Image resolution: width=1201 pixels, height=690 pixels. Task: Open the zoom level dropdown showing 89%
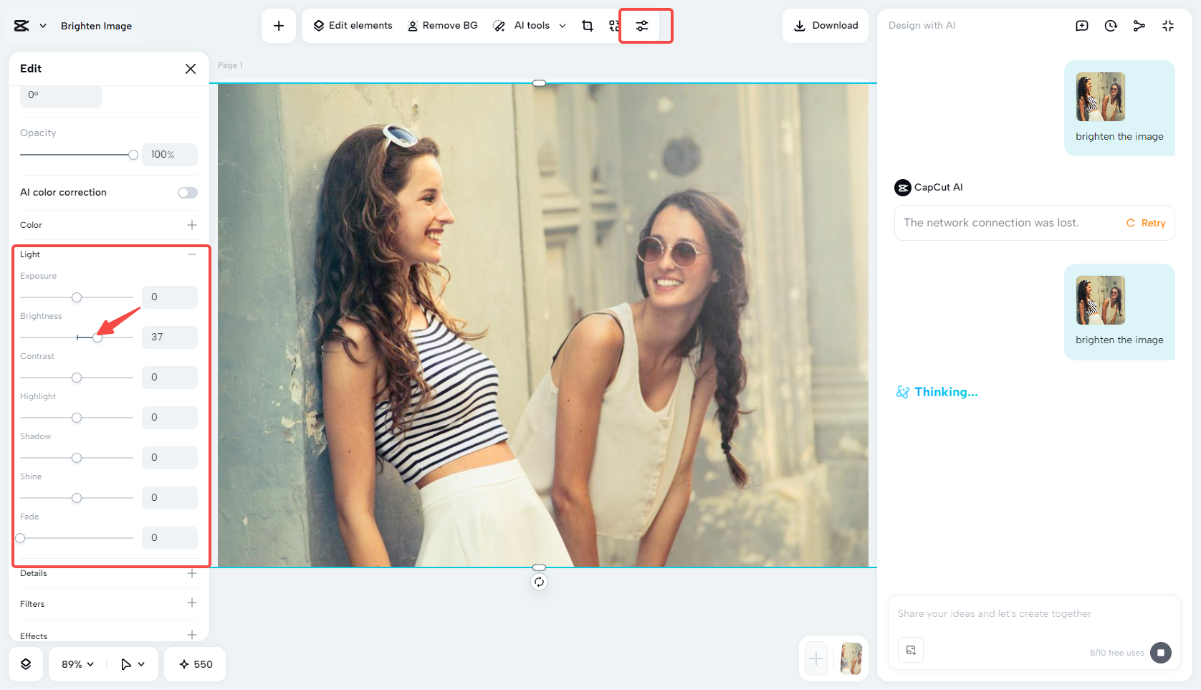tap(76, 664)
